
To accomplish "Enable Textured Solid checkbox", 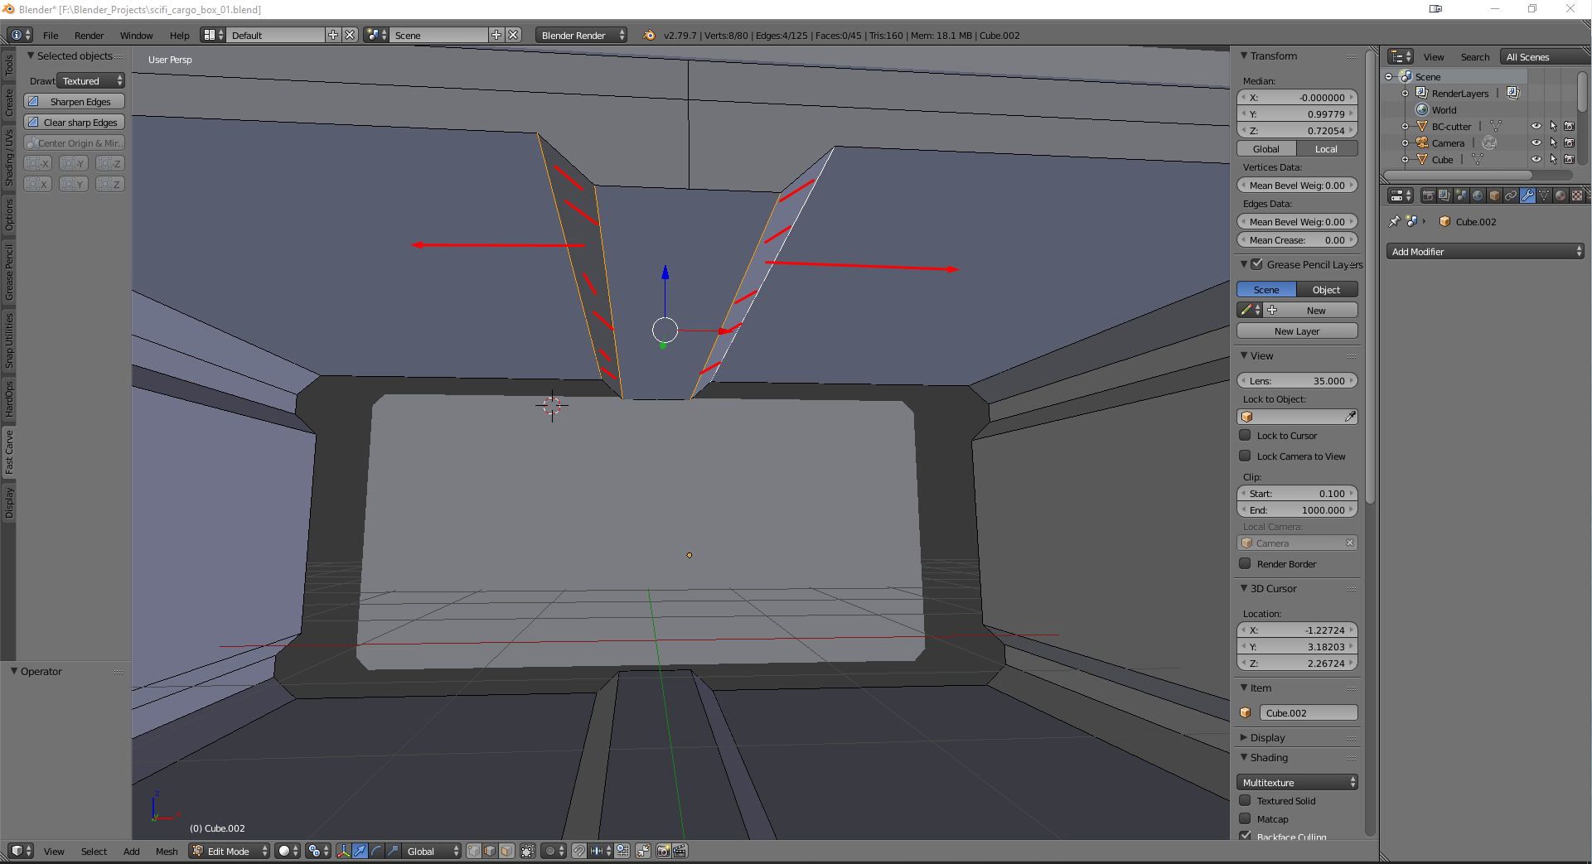I will point(1245,800).
